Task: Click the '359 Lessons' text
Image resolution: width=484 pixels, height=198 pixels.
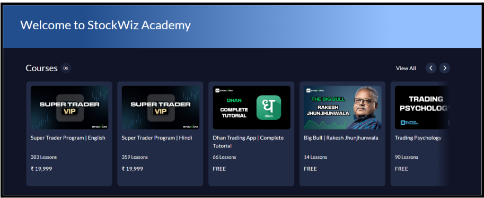Action: 135,157
